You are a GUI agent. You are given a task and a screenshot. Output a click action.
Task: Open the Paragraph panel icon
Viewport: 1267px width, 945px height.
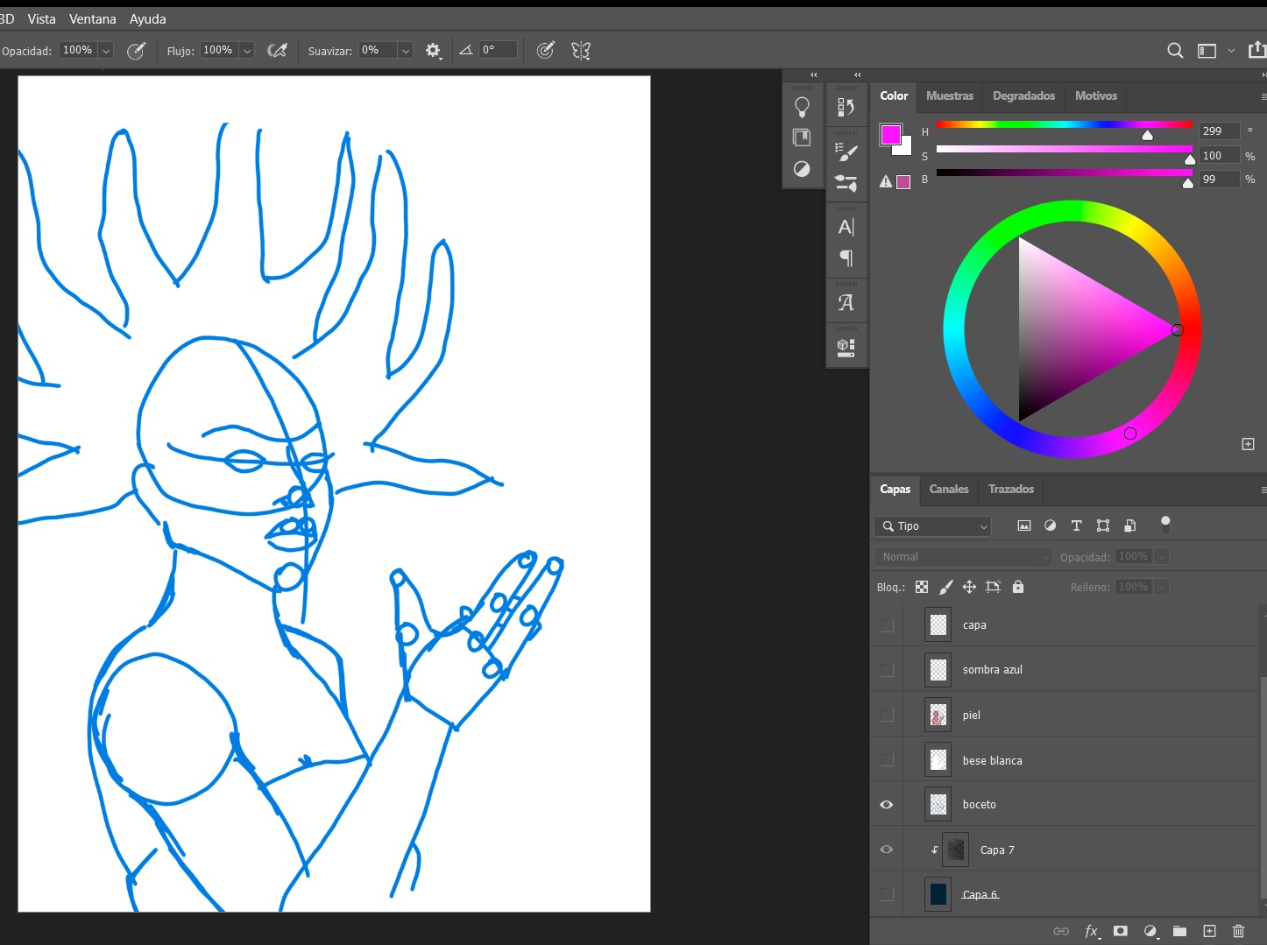pos(846,258)
